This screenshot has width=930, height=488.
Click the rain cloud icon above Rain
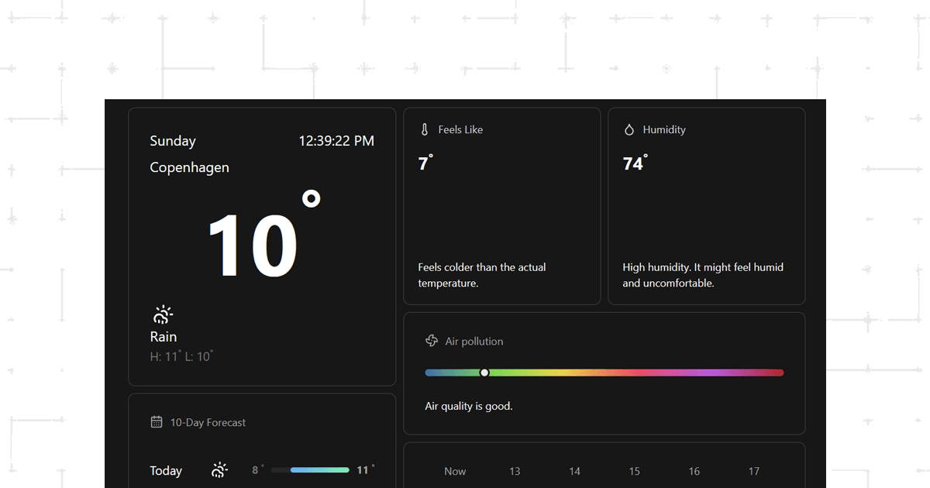tap(163, 314)
